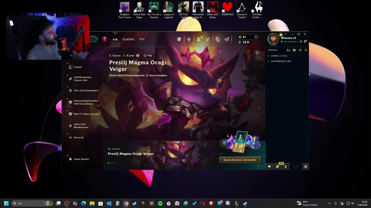Open the League of Legends desktop shortcut
Image resolution: width=371 pixels, height=208 pixels.
[168, 10]
